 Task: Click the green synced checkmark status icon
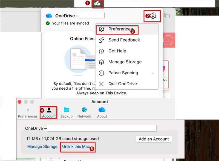(x=48, y=23)
